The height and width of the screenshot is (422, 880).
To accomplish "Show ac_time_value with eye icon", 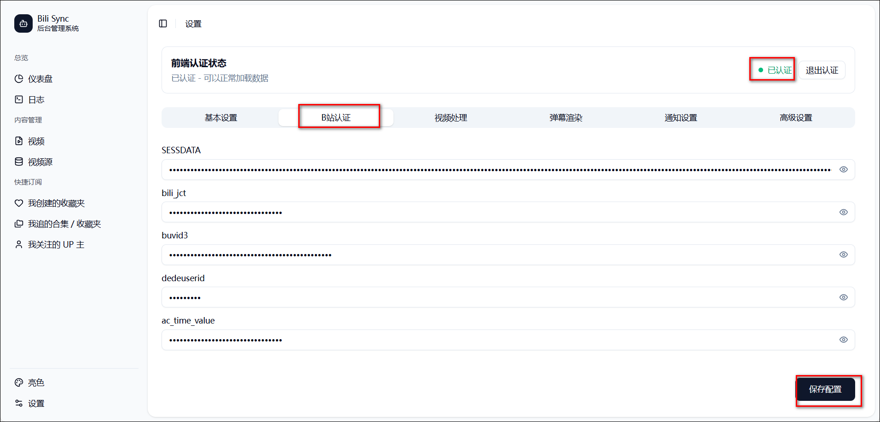I will click(843, 340).
